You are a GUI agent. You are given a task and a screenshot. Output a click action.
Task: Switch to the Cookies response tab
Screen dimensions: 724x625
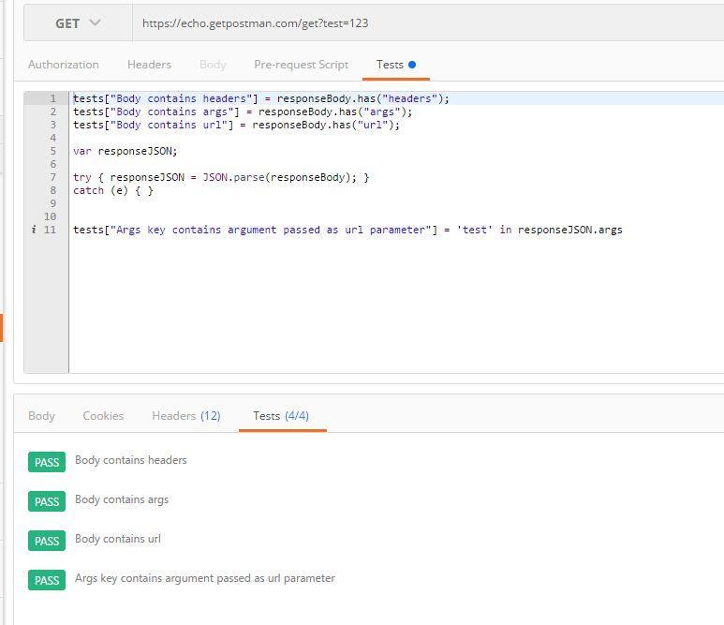tap(103, 416)
